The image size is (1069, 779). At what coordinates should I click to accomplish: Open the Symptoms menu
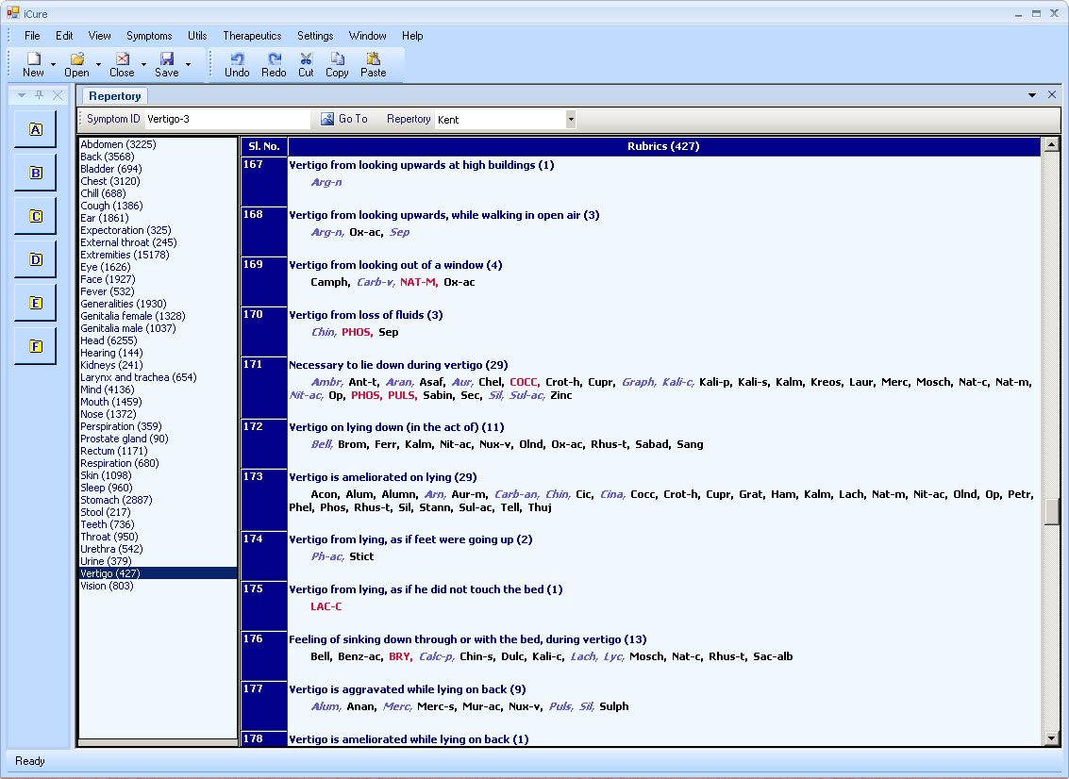point(149,36)
